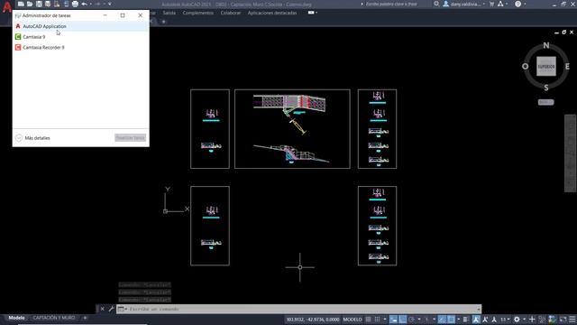Toggle the drawing grid display in status bar
Screen dimensions: 577x325
point(369,319)
